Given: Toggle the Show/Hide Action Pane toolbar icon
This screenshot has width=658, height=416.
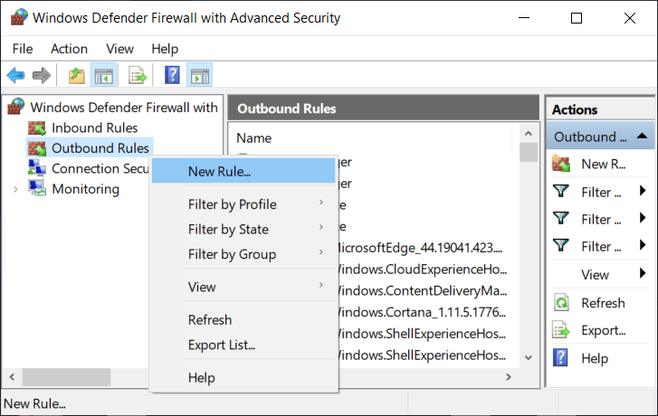Looking at the screenshot, I should point(200,75).
